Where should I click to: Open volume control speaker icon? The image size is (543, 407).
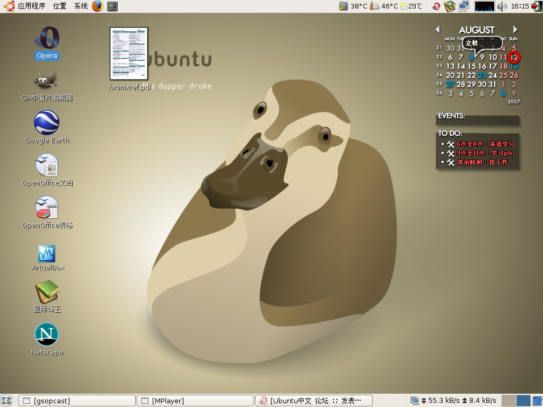(502, 6)
